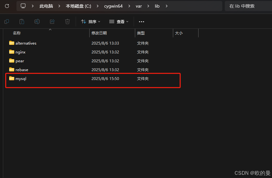The height and width of the screenshot is (178, 272).
Task: Click the mysql folder name
Action: (x=21, y=79)
